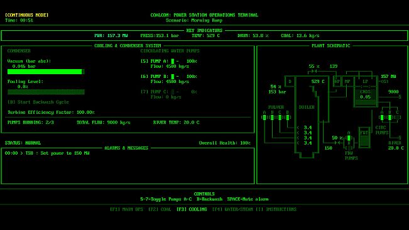
Task: Toggle circulating water Pump C [7]
Action: [169, 92]
